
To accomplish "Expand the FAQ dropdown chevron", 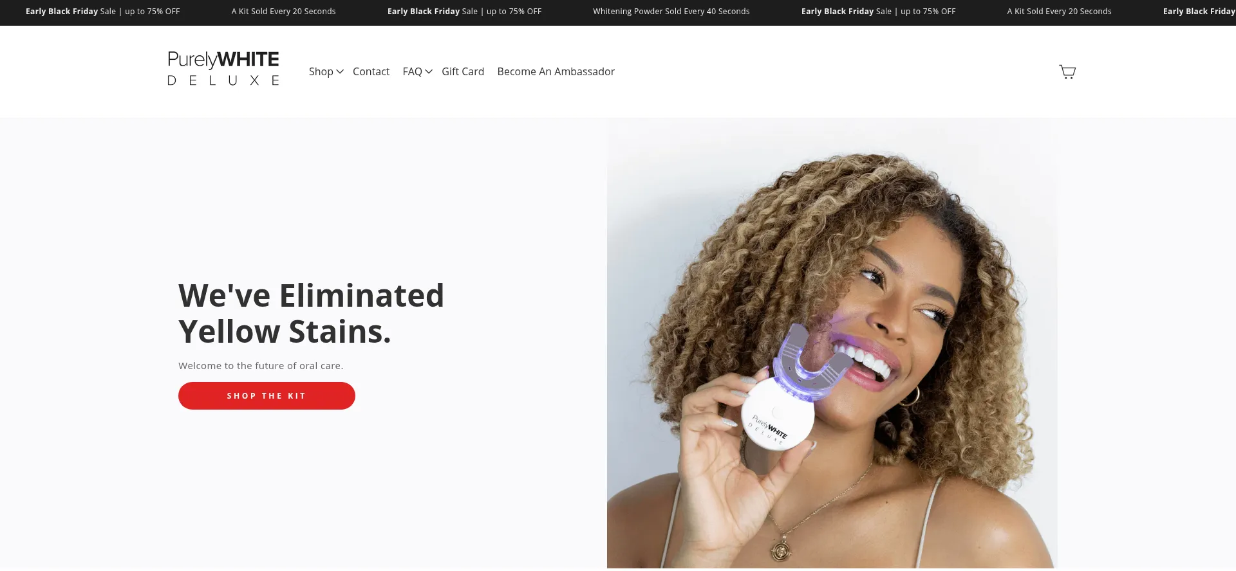I will tap(429, 71).
